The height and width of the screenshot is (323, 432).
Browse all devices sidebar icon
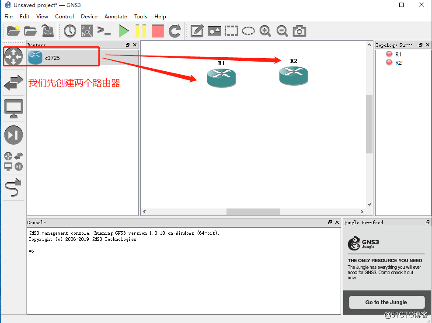pos(14,161)
